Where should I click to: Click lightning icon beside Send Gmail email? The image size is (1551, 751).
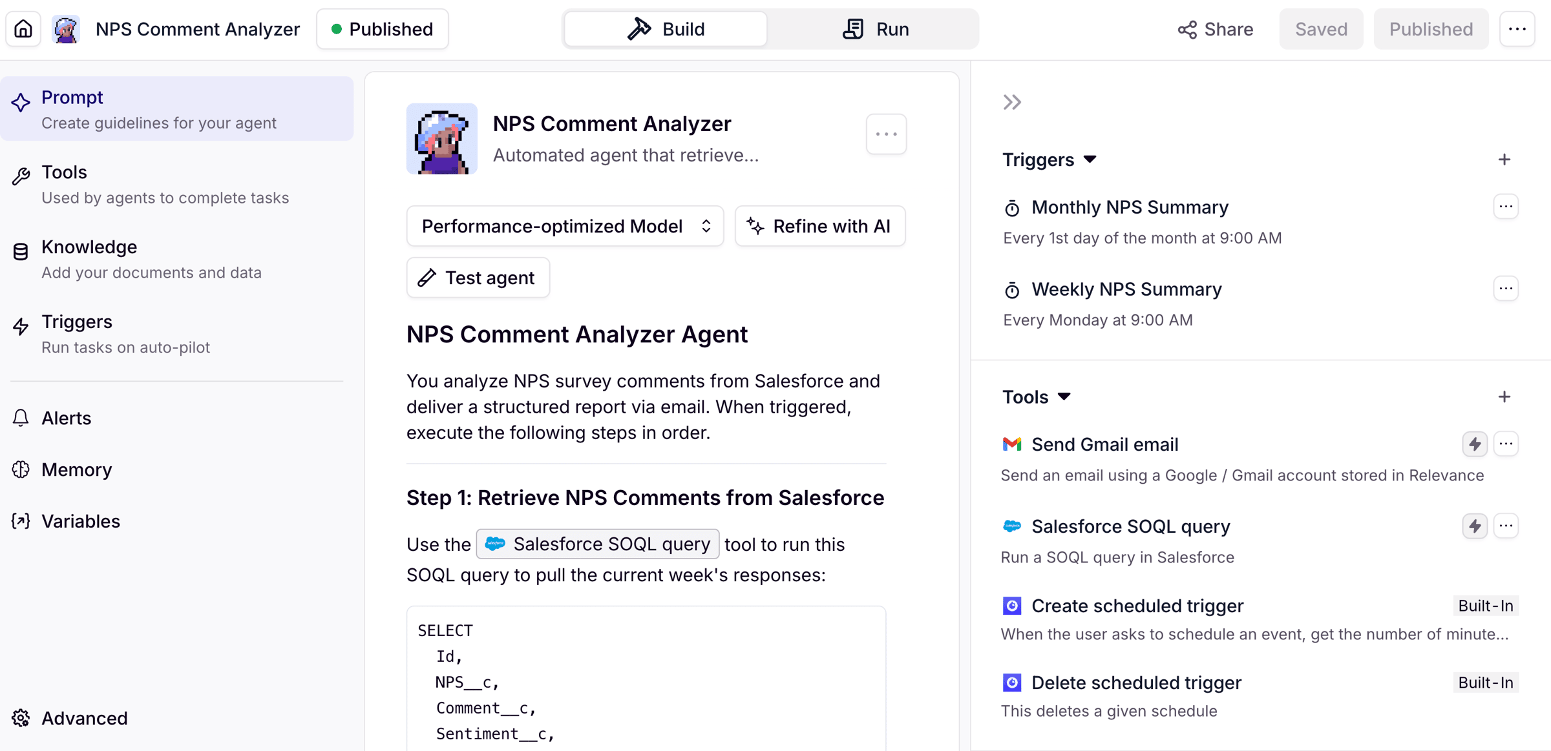point(1475,444)
